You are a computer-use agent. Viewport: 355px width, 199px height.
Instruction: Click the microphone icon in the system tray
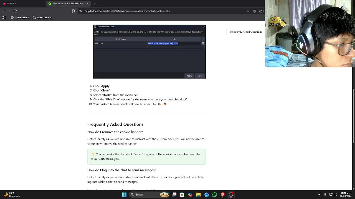click(x=325, y=195)
